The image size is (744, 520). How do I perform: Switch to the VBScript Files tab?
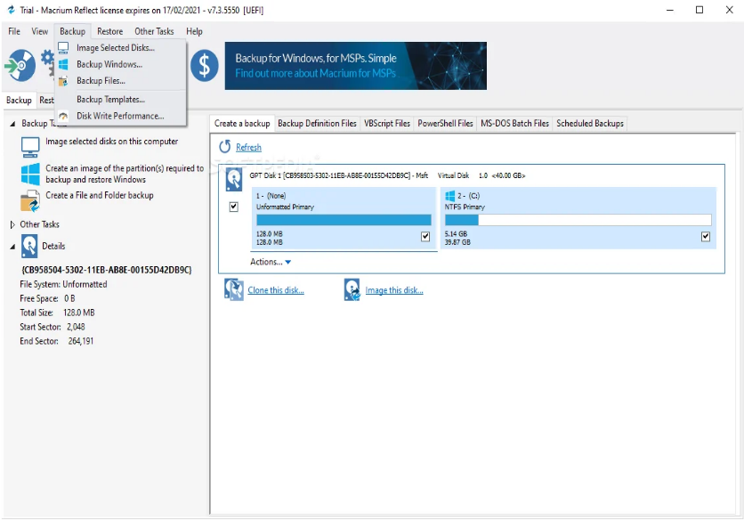pyautogui.click(x=387, y=124)
